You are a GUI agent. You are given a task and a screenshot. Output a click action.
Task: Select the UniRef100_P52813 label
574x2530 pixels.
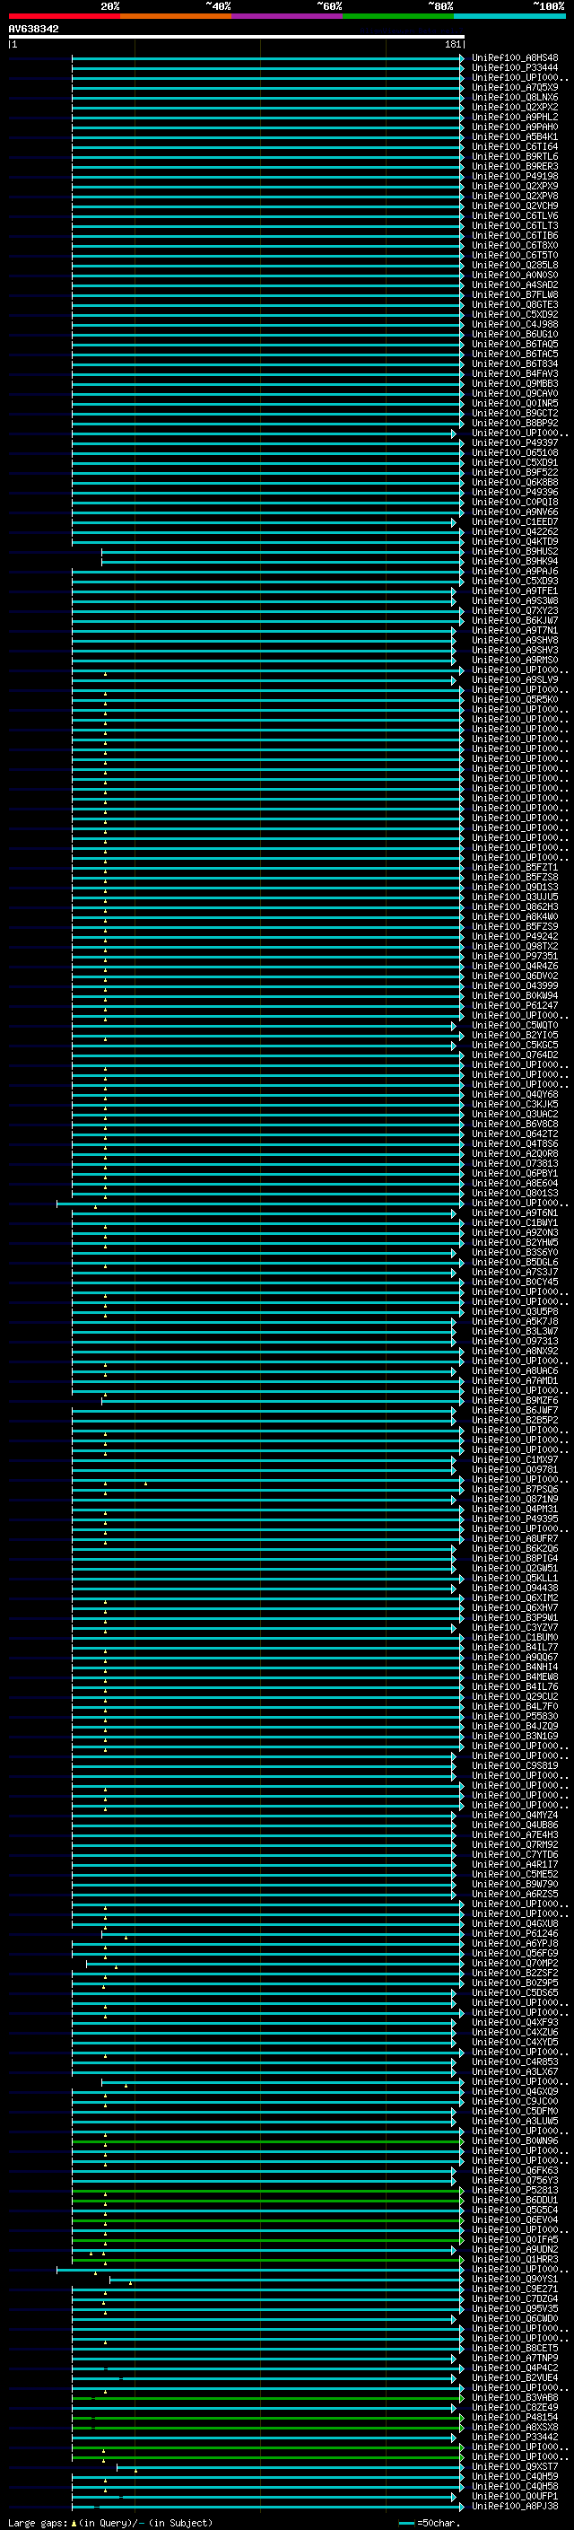click(515, 2190)
